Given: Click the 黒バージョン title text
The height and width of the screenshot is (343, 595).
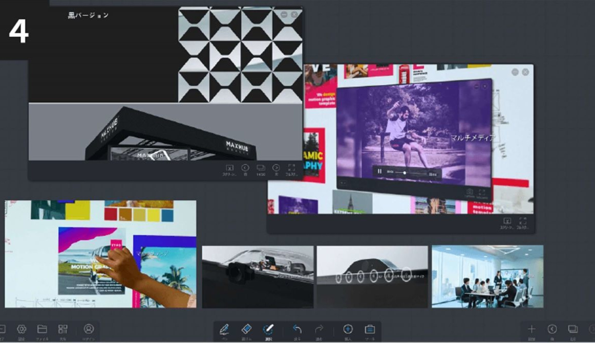Looking at the screenshot, I should 88,15.
